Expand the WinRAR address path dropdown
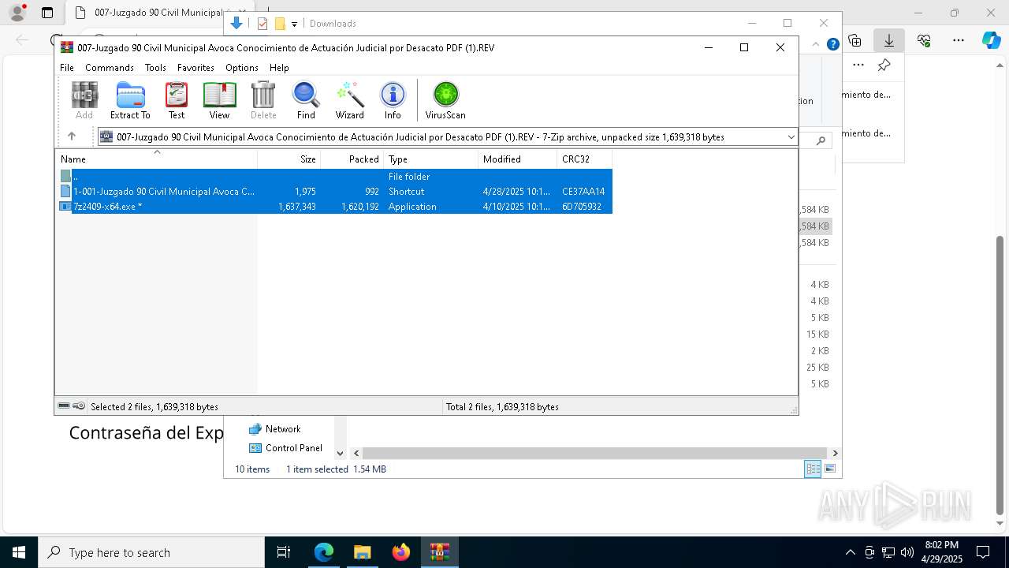Viewport: 1009px width, 568px height. [791, 136]
